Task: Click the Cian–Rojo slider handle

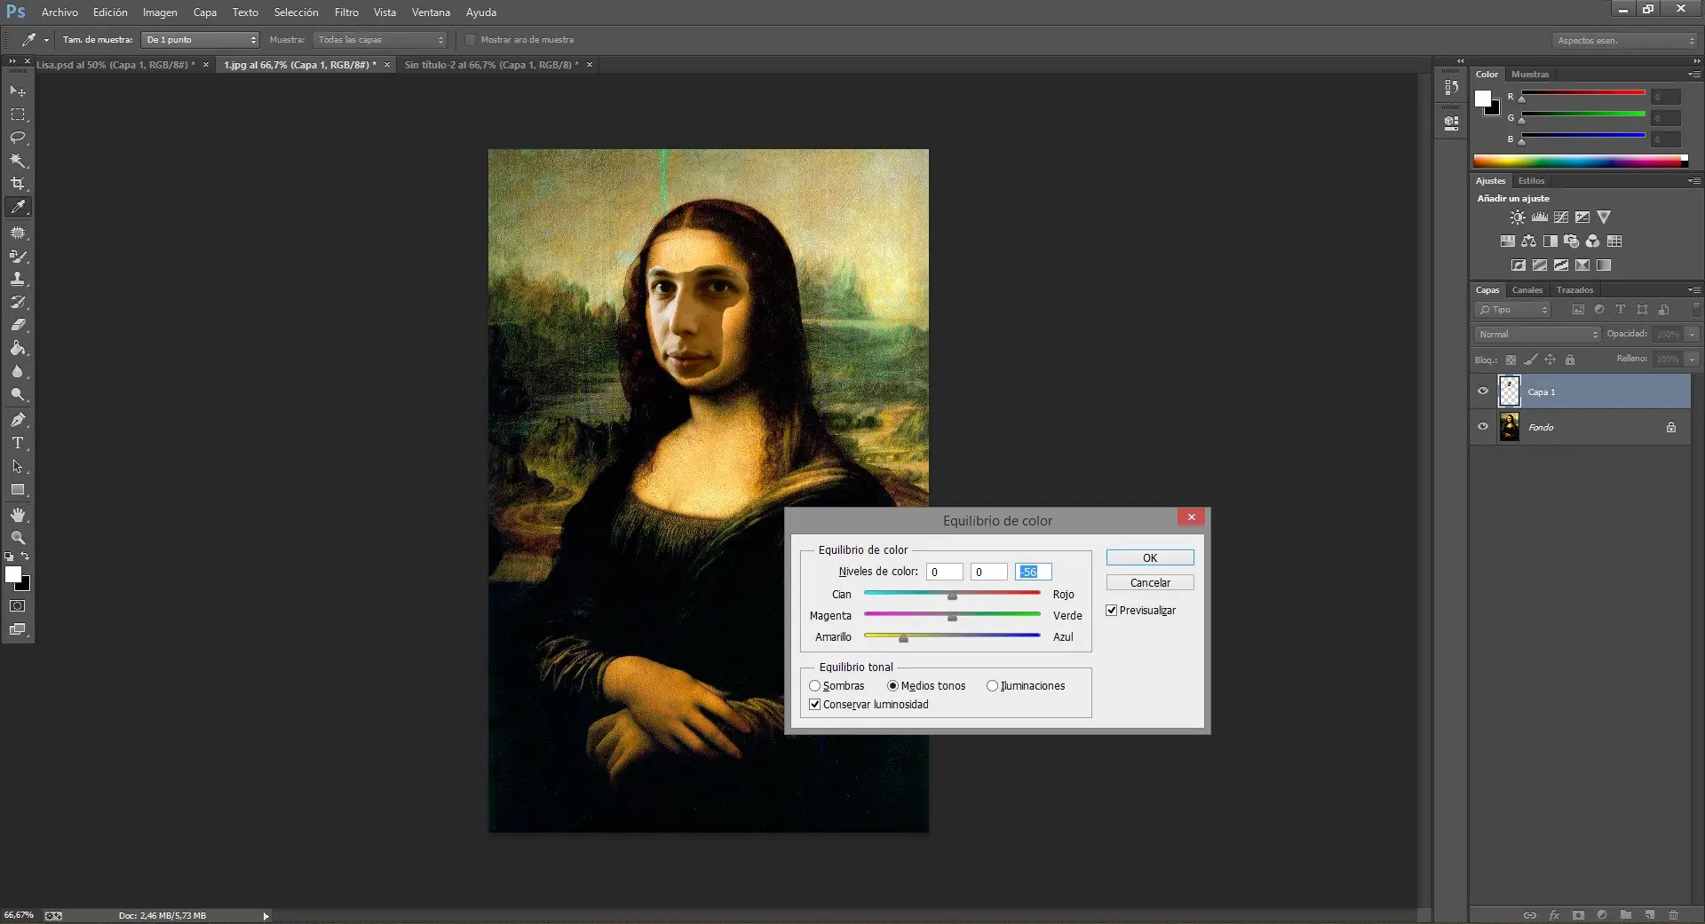Action: [x=952, y=596]
